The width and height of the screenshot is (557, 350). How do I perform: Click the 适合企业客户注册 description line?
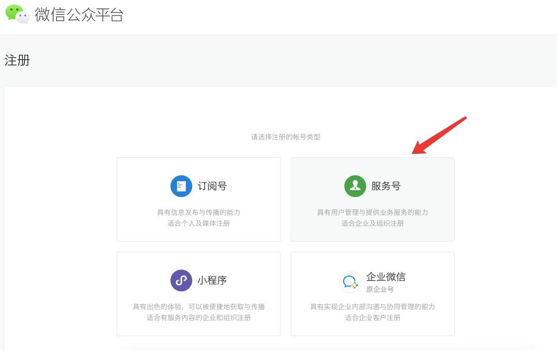coord(373,318)
